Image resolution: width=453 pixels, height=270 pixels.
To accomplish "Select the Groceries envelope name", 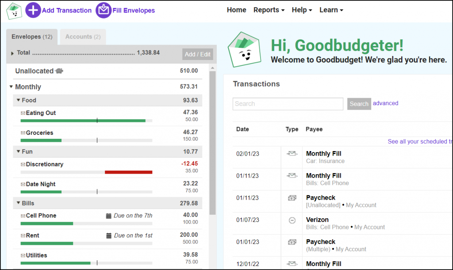I will click(x=39, y=133).
